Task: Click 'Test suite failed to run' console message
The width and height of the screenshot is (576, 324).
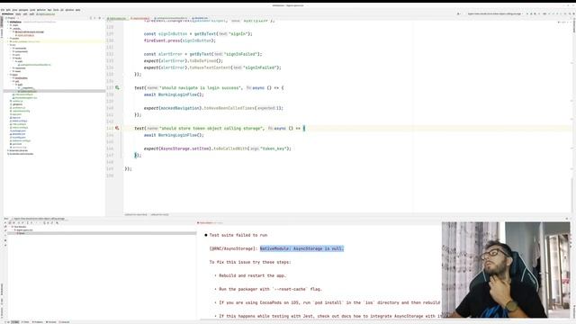Action: 238,235
